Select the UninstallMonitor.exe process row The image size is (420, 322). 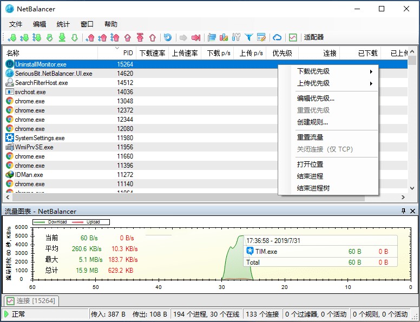206,64
